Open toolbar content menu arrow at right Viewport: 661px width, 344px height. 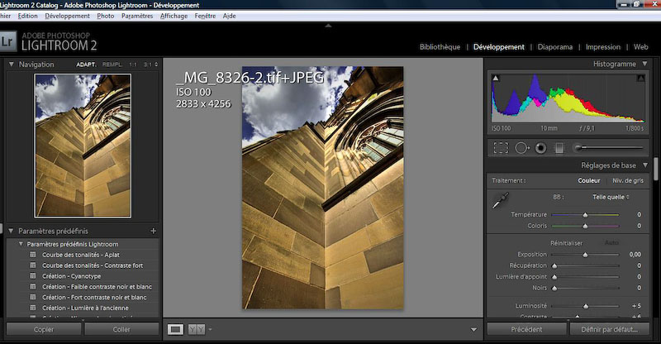(473, 330)
